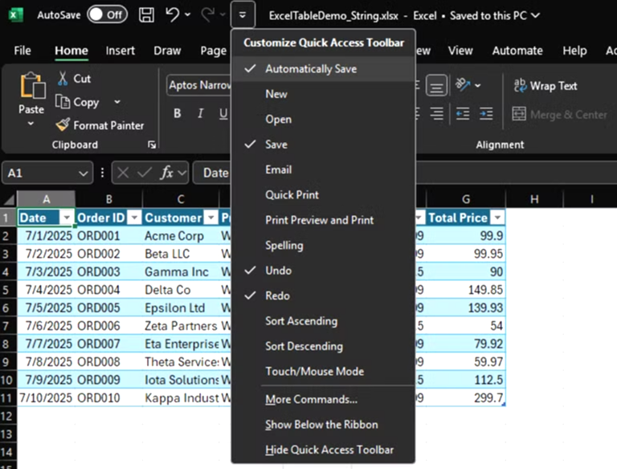617x469 pixels.
Task: Click the Decrease Indent icon
Action: click(x=463, y=114)
